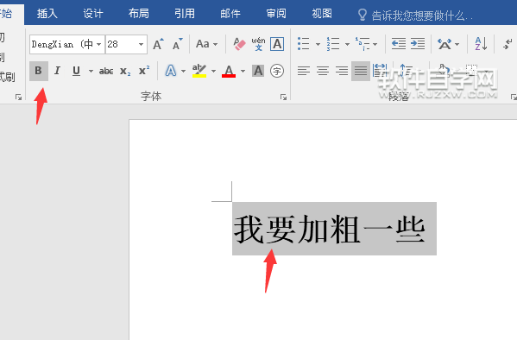The image size is (517, 340).
Task: Decrease font size with shrink button
Action: pyautogui.click(x=178, y=44)
